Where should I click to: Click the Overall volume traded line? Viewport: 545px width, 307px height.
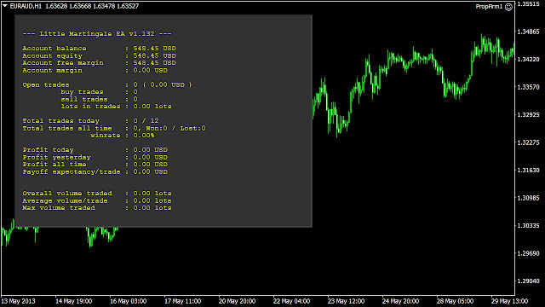pos(97,194)
